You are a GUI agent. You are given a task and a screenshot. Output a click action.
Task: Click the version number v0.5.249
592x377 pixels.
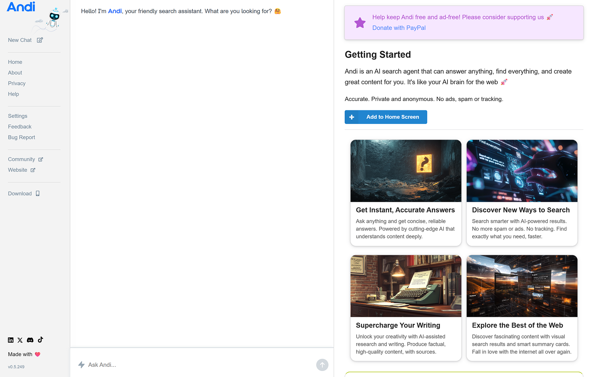coord(16,367)
